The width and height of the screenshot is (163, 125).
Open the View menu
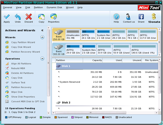[18, 7]
